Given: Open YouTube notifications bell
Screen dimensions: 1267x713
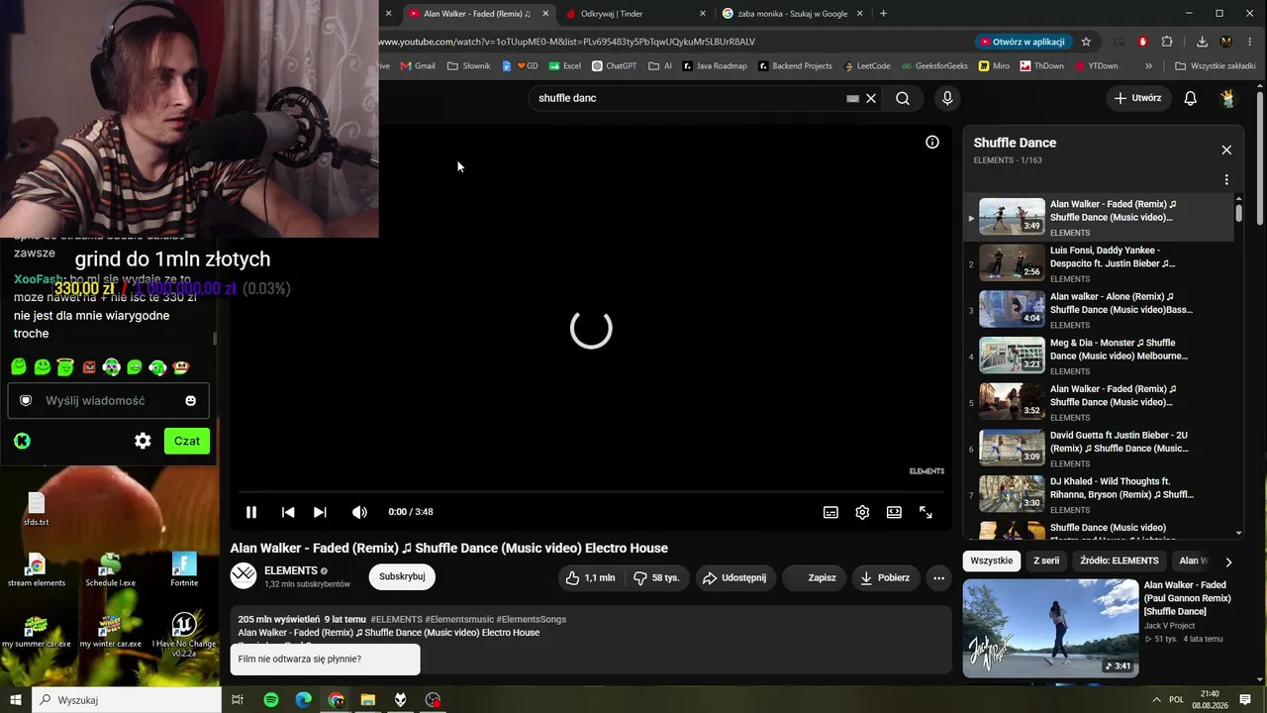Looking at the screenshot, I should tap(1191, 98).
